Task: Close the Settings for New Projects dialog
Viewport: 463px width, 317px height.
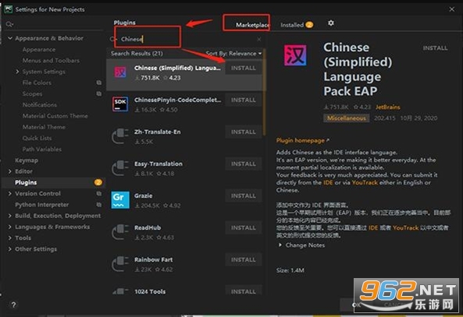Action: 452,9
